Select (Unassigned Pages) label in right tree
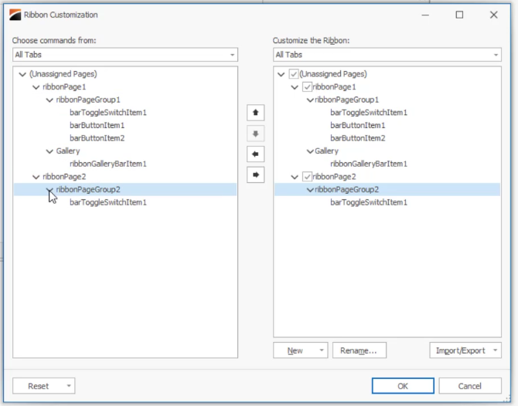 [333, 74]
